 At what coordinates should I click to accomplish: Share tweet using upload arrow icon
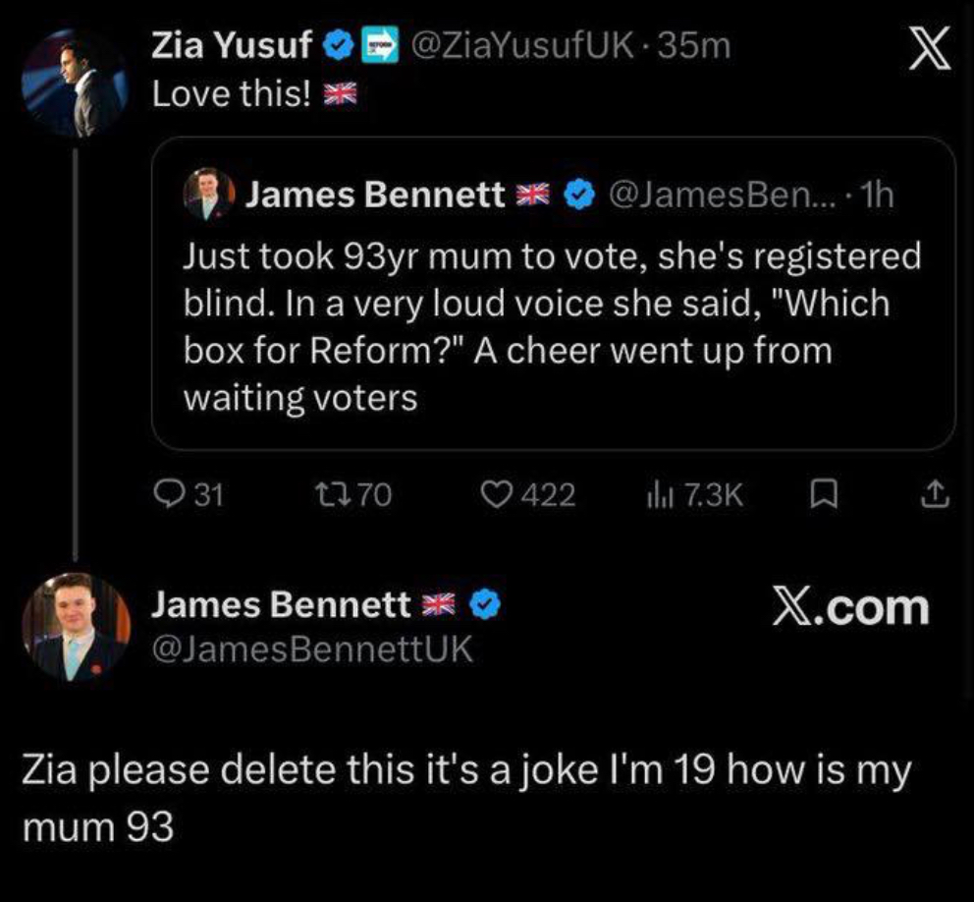coord(938,495)
